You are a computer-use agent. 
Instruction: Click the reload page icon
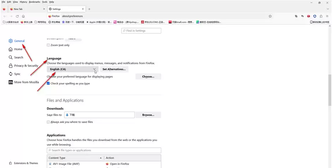[x=17, y=16]
